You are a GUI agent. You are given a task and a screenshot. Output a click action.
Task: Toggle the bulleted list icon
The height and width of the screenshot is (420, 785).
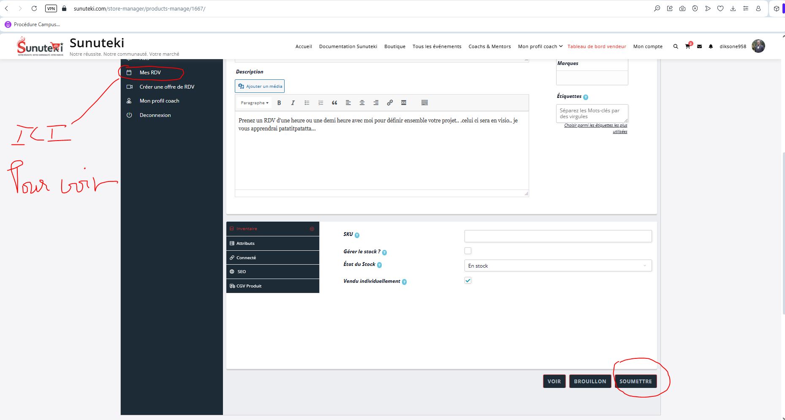307,103
